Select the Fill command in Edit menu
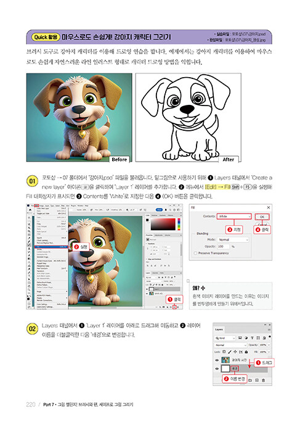The width and height of the screenshot is (308, 422). click(51, 247)
